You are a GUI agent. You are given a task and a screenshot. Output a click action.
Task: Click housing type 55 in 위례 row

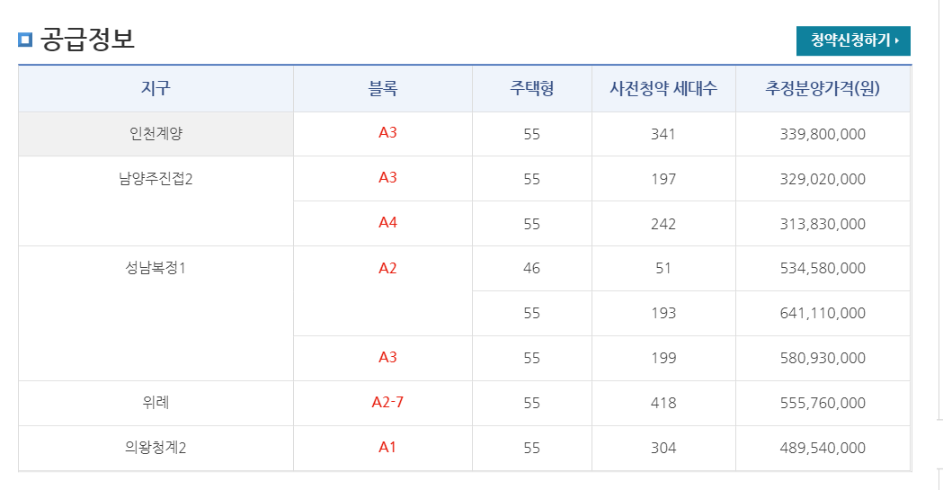(531, 403)
